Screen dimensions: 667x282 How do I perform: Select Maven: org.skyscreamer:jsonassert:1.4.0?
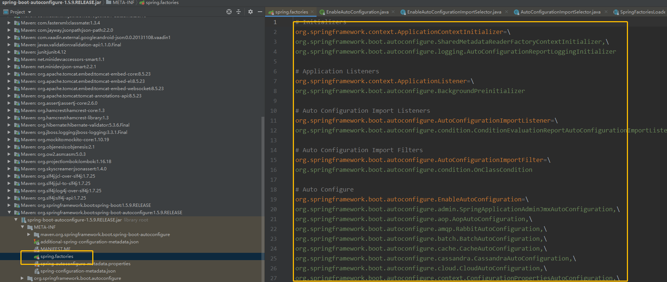point(63,169)
